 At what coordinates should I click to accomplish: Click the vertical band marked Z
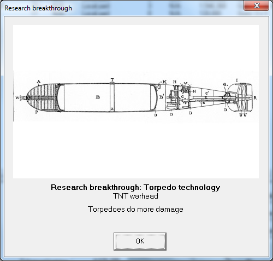112,97
